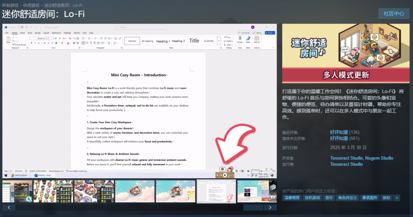Click Subtitle style in the Word screenshot
Screen dimensions: 413x217
pyautogui.click(x=209, y=41)
